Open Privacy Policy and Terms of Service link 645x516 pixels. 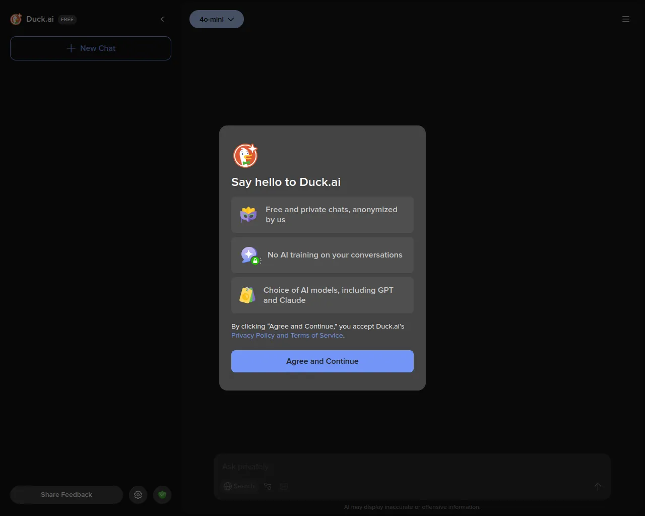click(x=287, y=336)
